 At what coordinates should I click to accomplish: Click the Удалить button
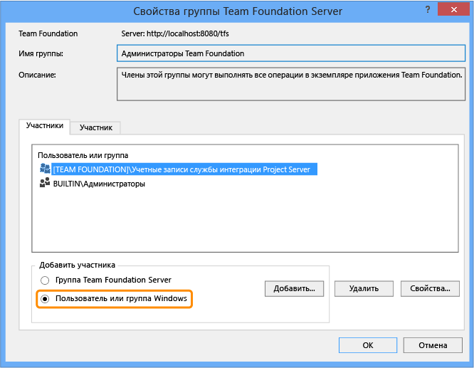(x=364, y=289)
